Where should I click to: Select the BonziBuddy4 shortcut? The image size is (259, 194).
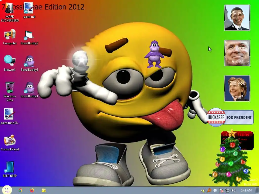[x=29, y=90]
